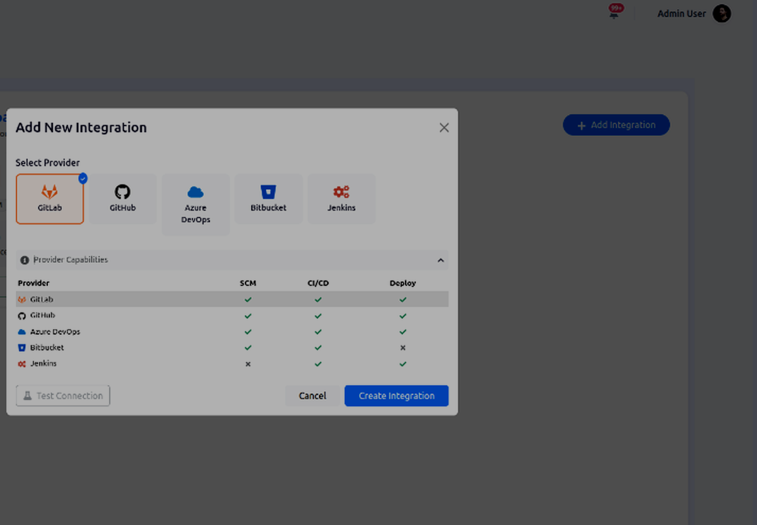The height and width of the screenshot is (525, 757).
Task: Click the Select Provider label
Action: [x=48, y=163]
